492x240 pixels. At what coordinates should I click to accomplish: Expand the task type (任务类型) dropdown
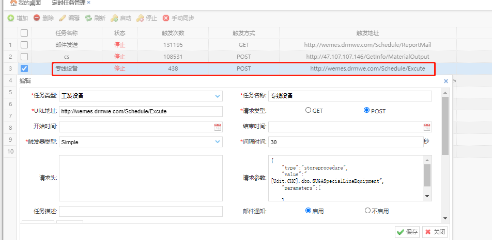pos(218,96)
